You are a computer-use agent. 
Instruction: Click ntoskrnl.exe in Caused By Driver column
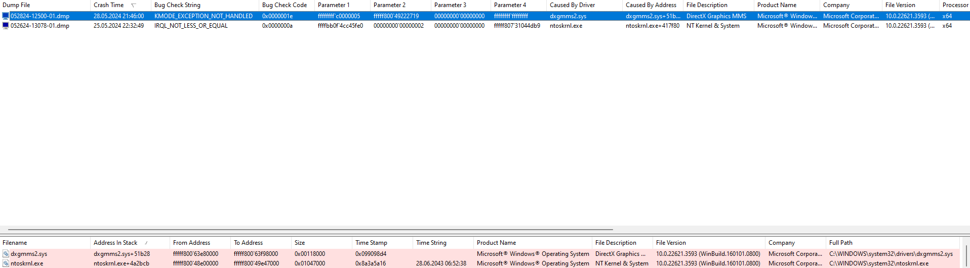click(x=566, y=26)
